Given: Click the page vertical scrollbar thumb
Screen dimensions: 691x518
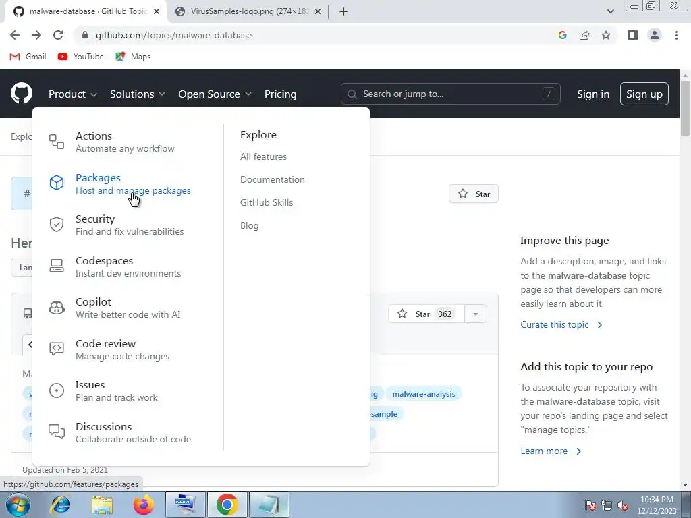Looking at the screenshot, I should (686, 109).
